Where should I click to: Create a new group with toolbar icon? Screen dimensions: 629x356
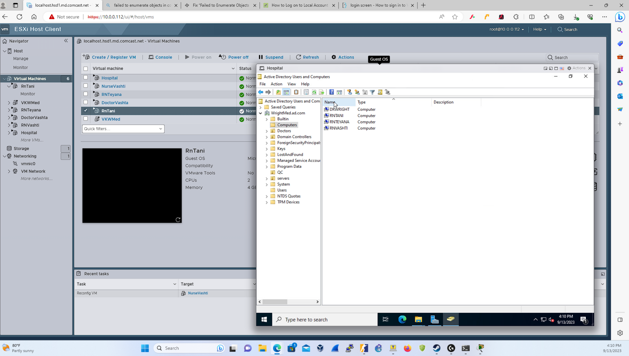tap(357, 92)
